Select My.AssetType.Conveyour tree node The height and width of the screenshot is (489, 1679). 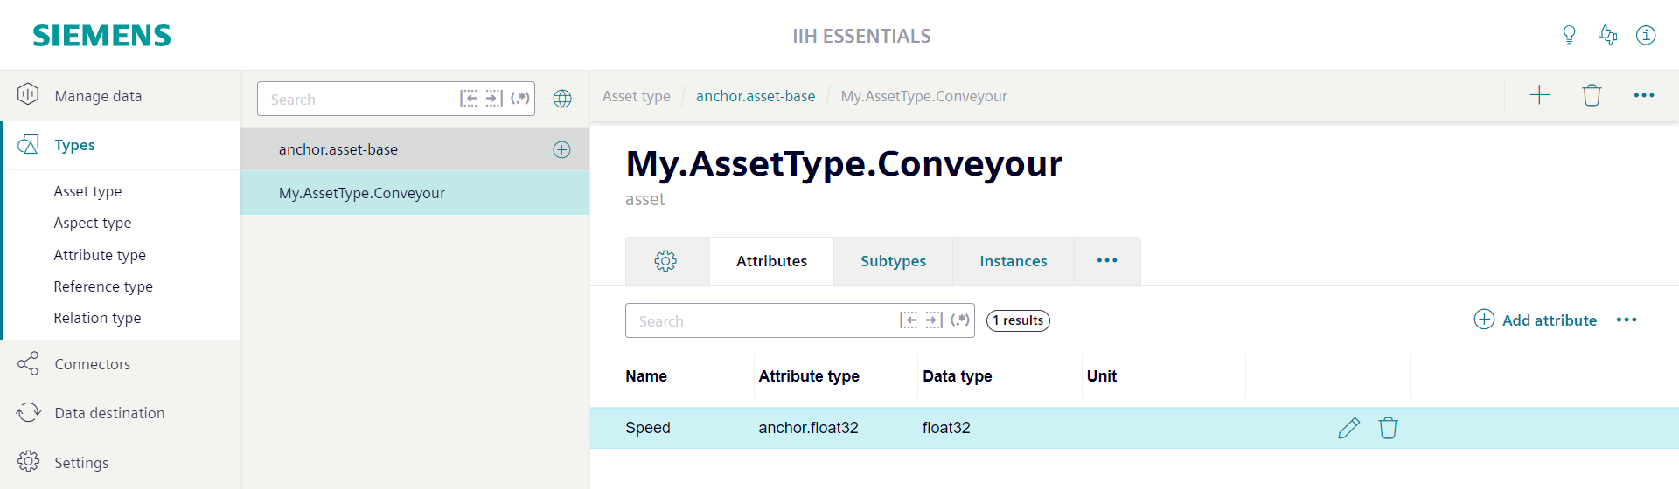pyautogui.click(x=415, y=193)
